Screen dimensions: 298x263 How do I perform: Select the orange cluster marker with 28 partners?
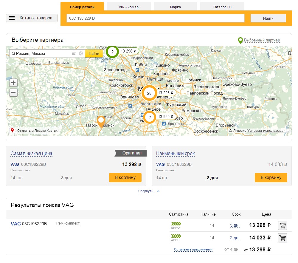[x=149, y=93]
